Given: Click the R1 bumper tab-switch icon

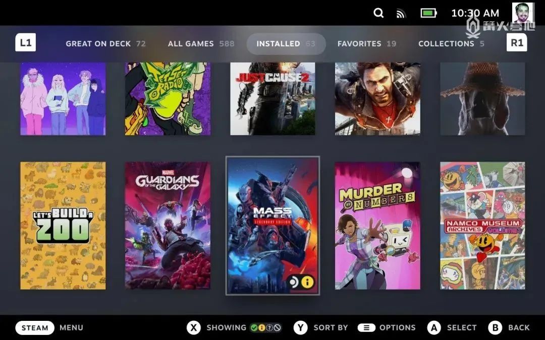Looking at the screenshot, I should point(517,43).
